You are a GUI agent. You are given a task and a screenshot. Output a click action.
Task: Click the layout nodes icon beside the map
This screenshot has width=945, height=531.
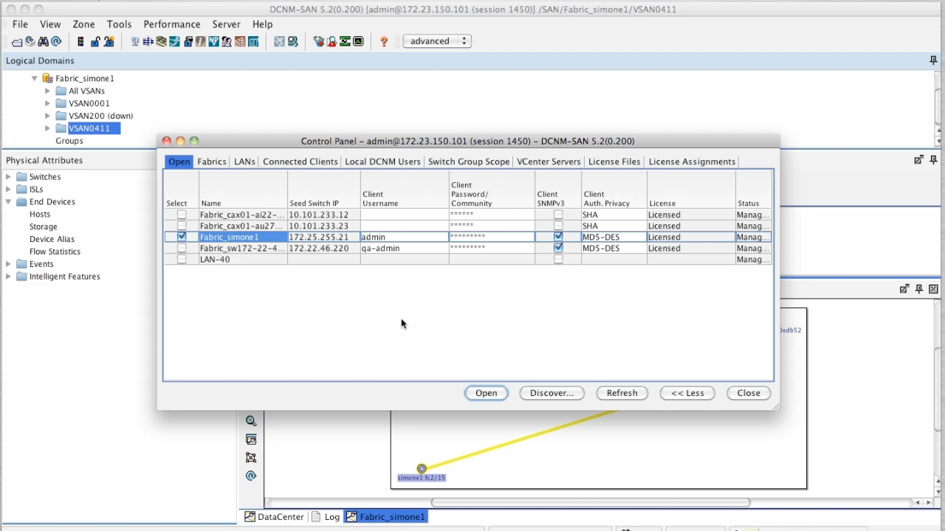point(251,457)
